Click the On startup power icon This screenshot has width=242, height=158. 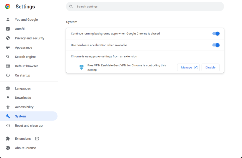(x=8, y=75)
